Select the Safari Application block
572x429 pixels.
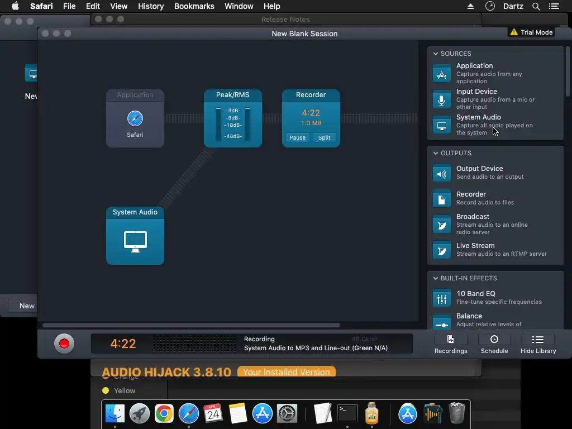tap(135, 118)
